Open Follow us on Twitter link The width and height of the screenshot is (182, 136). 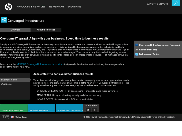click(x=149, y=54)
